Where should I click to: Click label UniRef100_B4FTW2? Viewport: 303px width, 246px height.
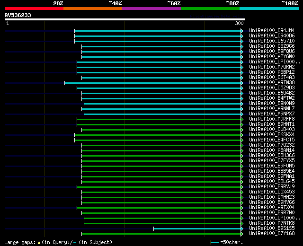(x=272, y=98)
